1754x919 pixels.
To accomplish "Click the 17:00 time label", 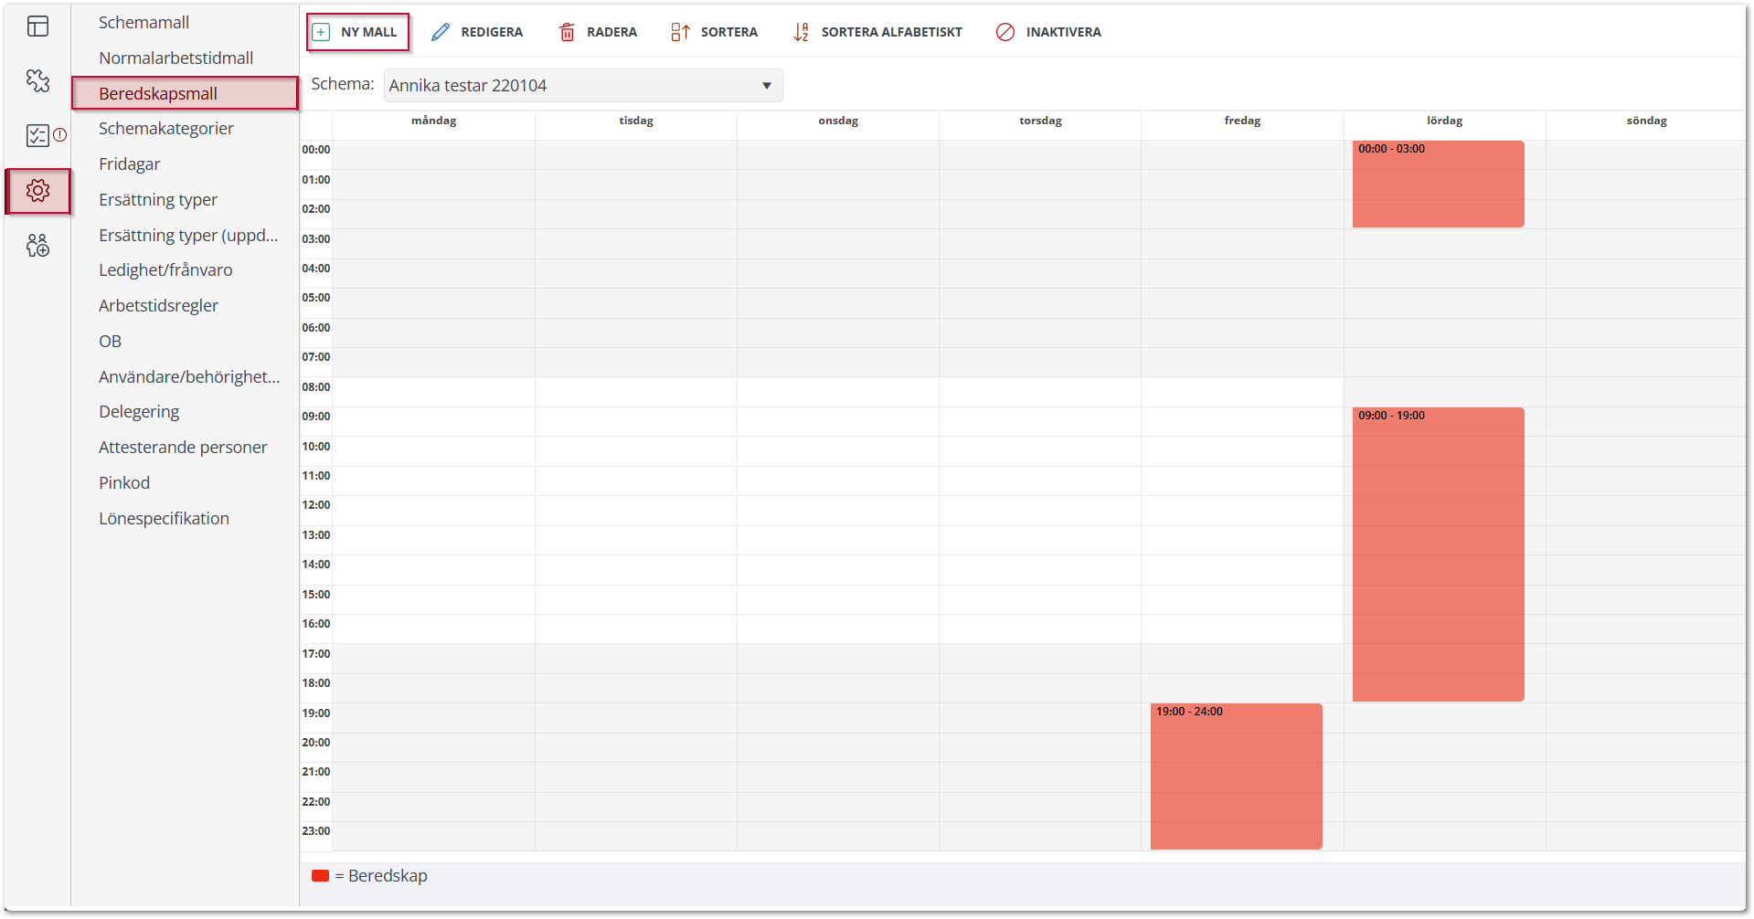I will click(x=316, y=654).
